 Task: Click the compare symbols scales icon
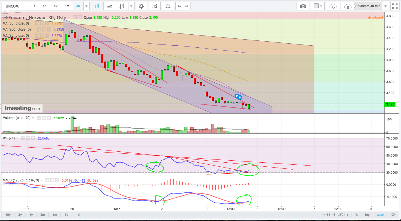pyautogui.click(x=168, y=6)
